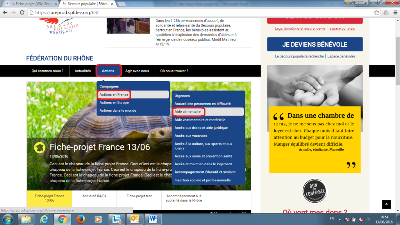
Task: Close the Secours populaire tab
Action: [x=112, y=4]
